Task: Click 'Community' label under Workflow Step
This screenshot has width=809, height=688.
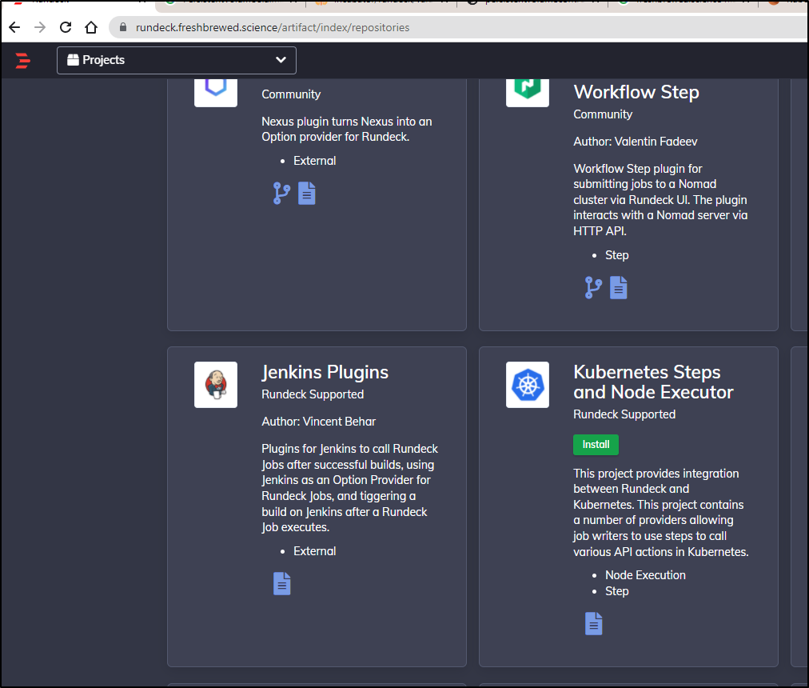Action: click(x=603, y=114)
